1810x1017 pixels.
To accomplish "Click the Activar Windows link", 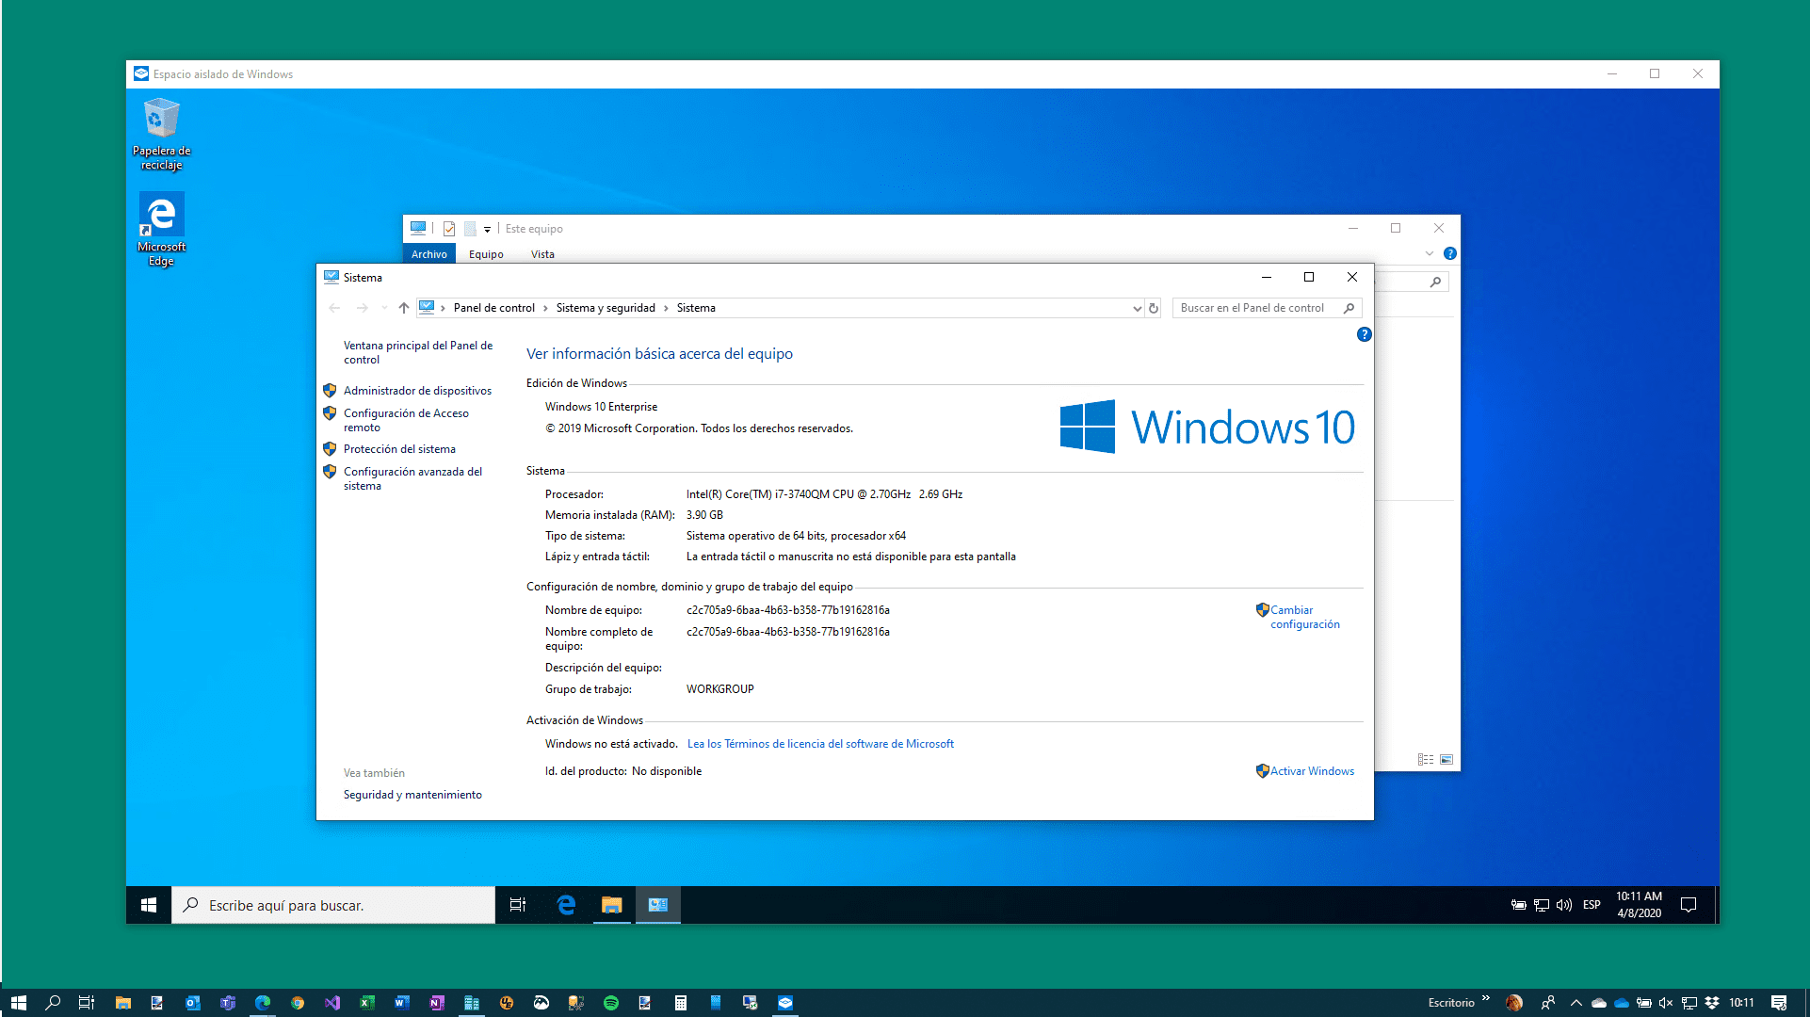I will 1311,770.
